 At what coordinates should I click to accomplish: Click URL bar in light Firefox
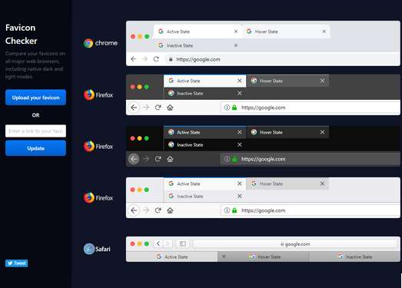coord(311,210)
